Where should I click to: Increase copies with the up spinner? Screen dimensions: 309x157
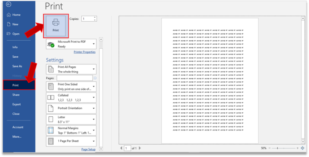click(x=95, y=17)
